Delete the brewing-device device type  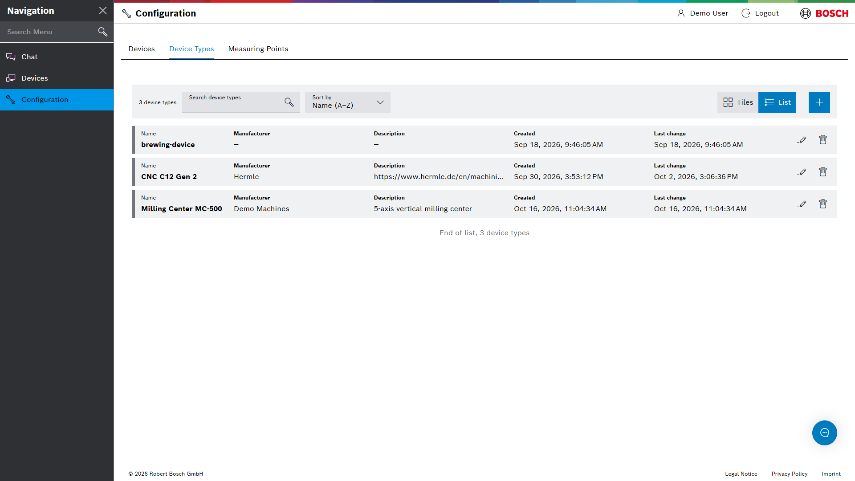(823, 140)
